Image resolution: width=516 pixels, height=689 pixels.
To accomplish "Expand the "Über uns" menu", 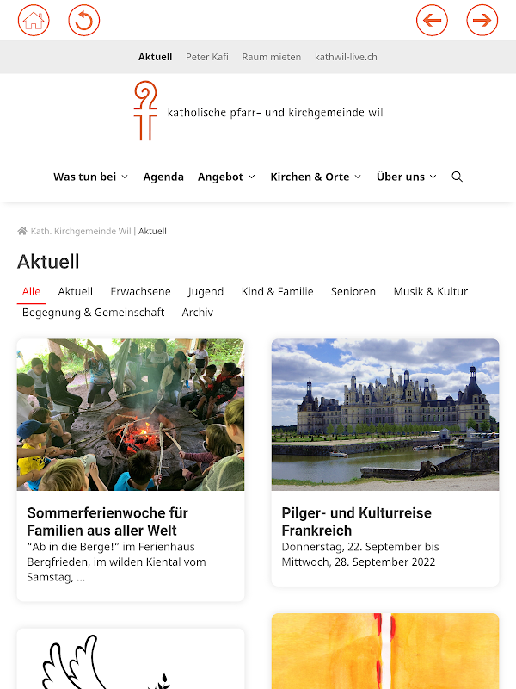I will pyautogui.click(x=407, y=177).
